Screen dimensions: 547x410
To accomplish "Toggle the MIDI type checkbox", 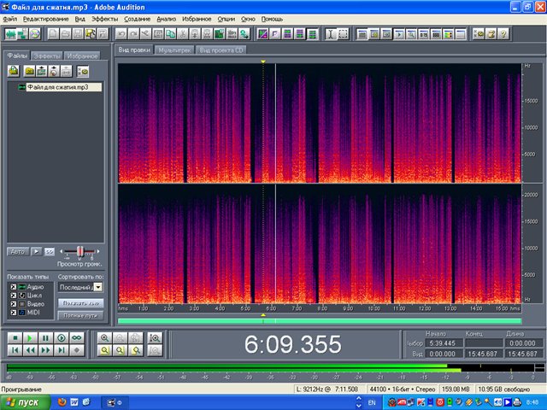I will click(x=12, y=313).
